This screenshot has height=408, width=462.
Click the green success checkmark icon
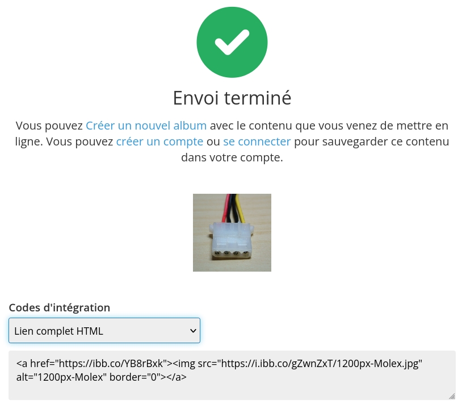point(232,43)
